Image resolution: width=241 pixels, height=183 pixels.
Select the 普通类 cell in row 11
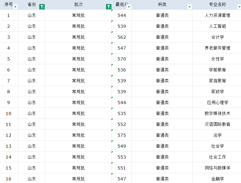(x=162, y=124)
